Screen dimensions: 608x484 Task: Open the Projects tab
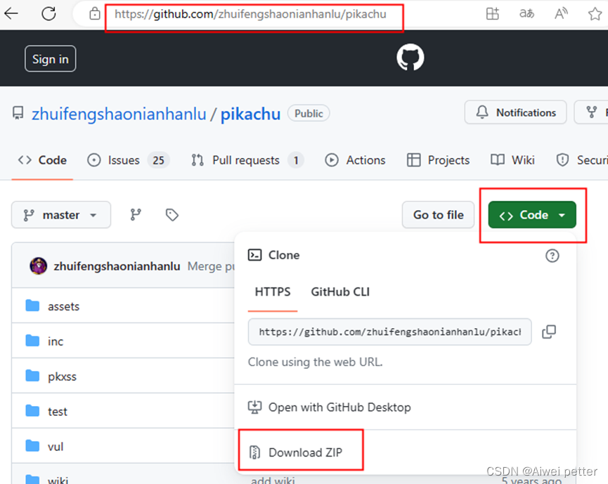[x=438, y=160]
